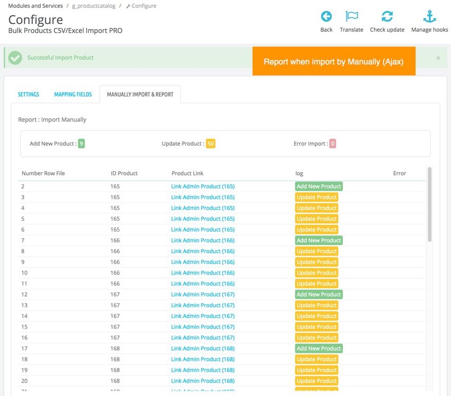This screenshot has height=396, width=451.
Task: Select the Manually Import & Report tab
Action: [x=140, y=95]
